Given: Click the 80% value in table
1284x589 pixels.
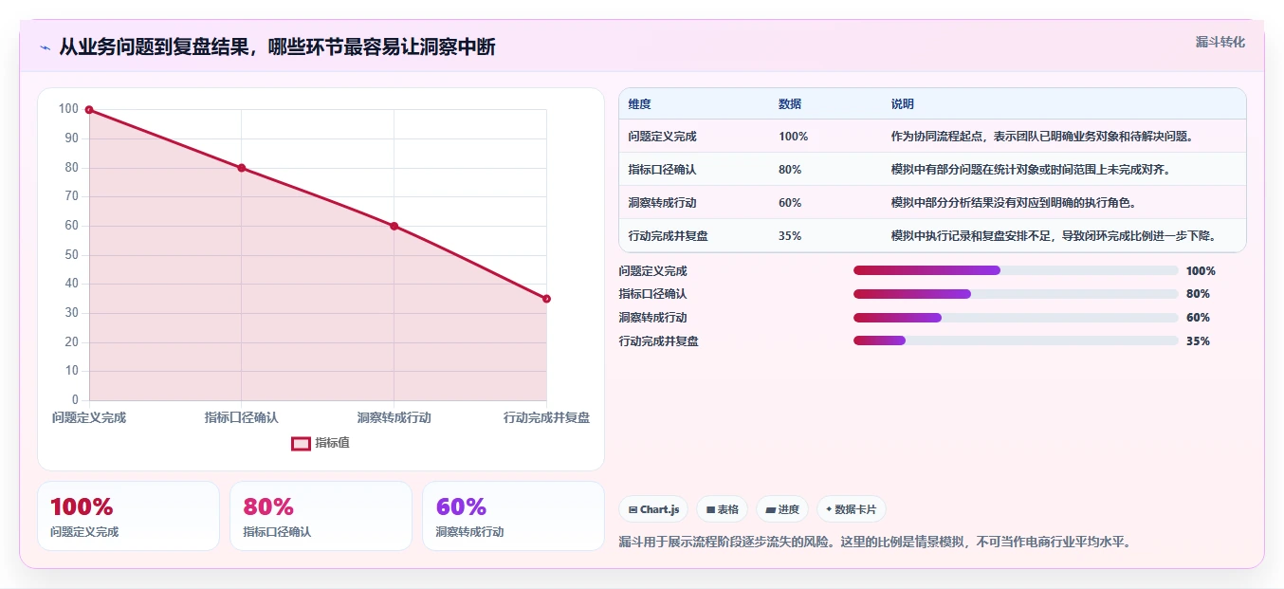Looking at the screenshot, I should tap(790, 170).
